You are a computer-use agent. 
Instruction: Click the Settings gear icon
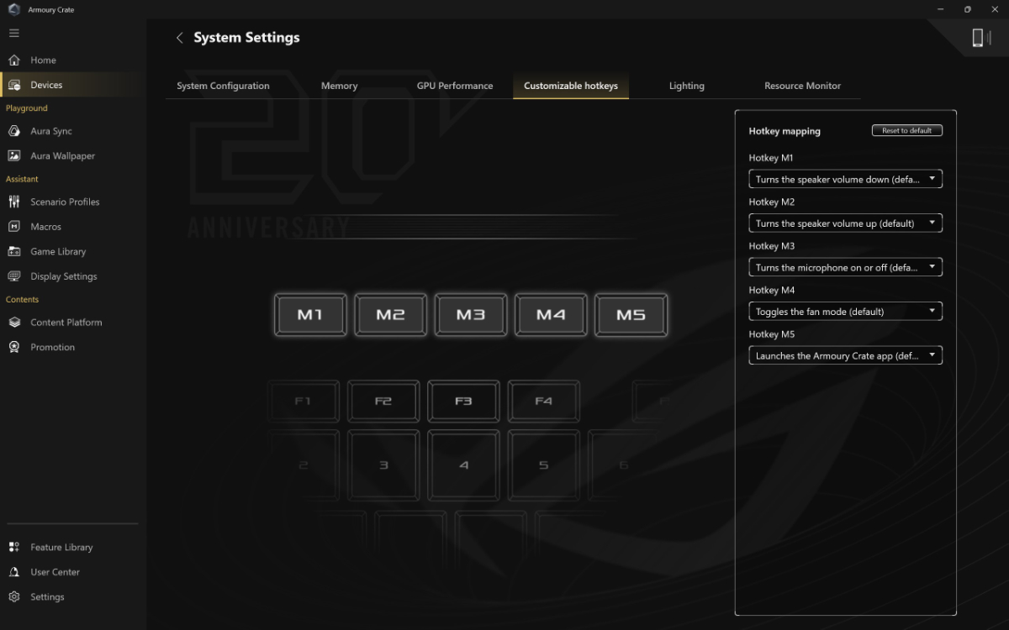tap(14, 597)
